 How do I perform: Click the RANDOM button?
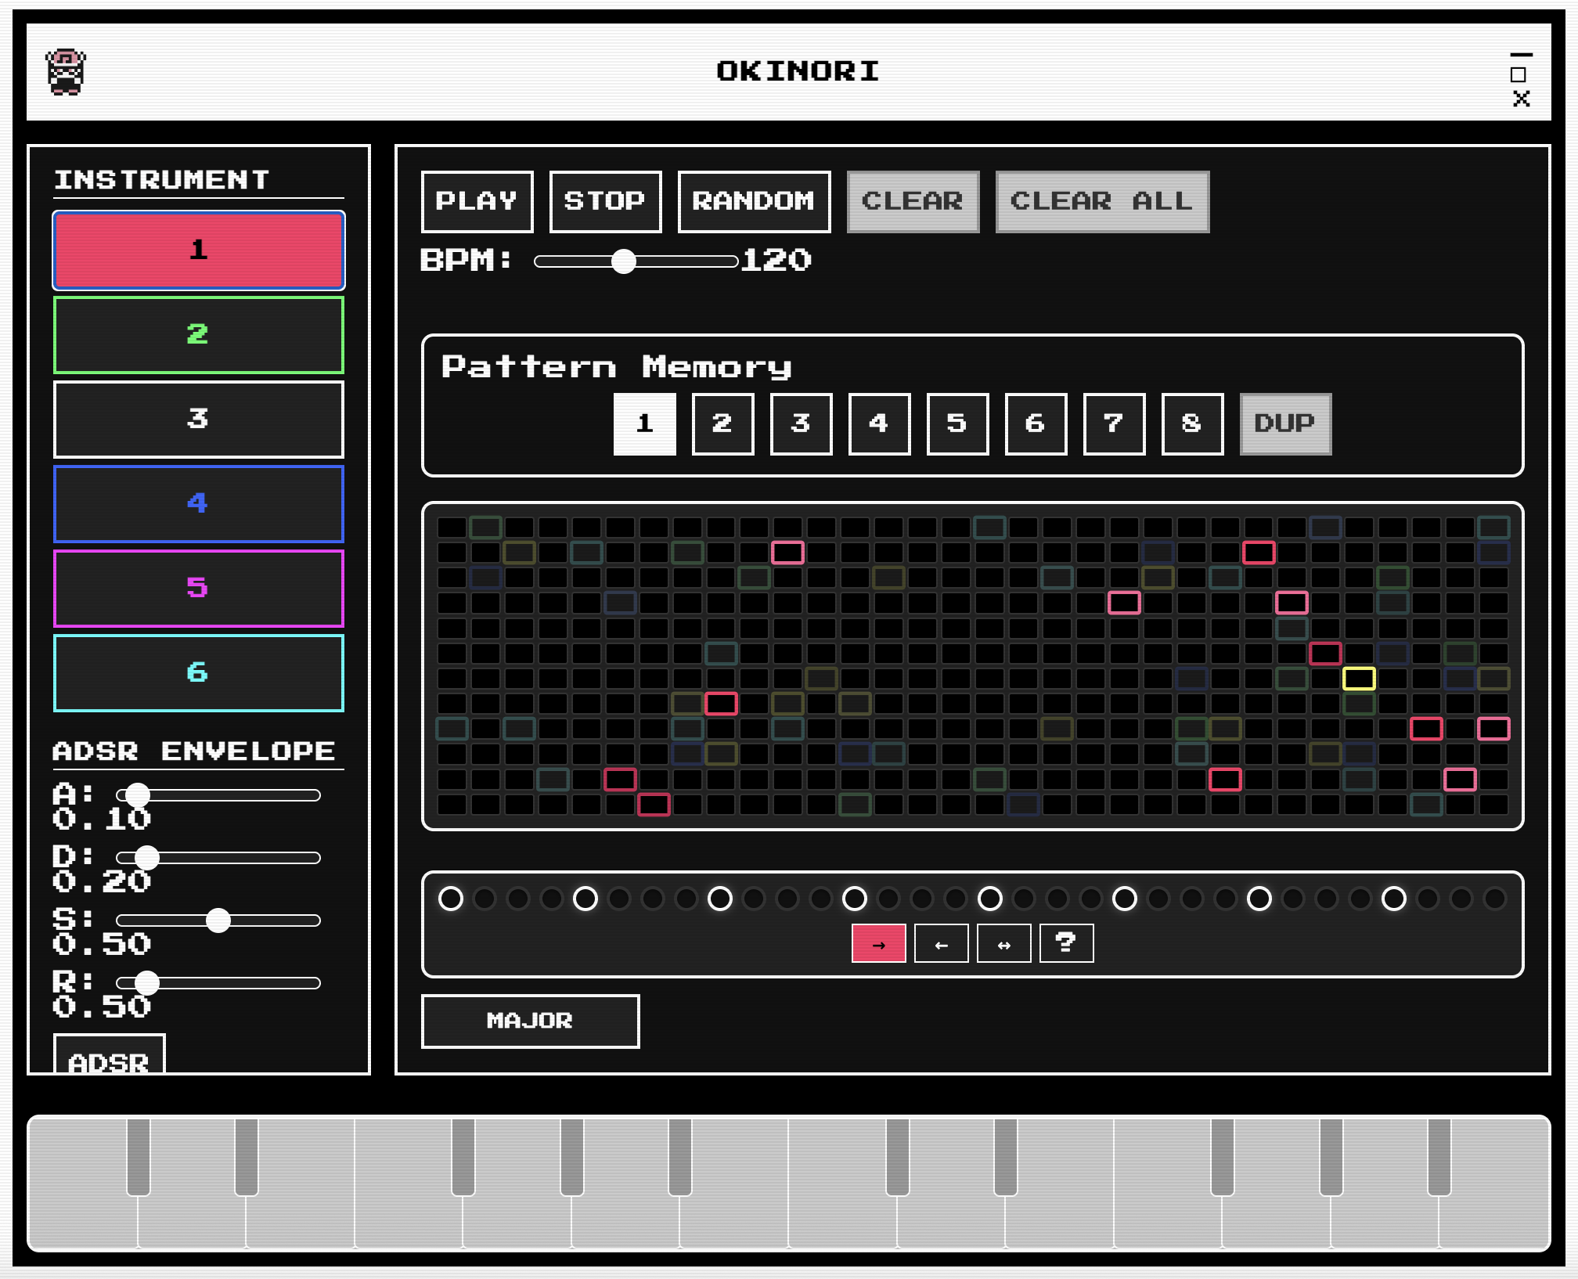[x=753, y=201]
